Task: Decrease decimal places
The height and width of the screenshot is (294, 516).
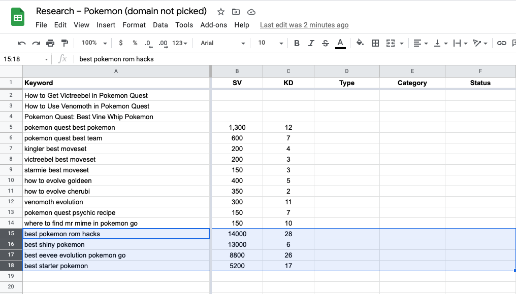Action: point(148,44)
